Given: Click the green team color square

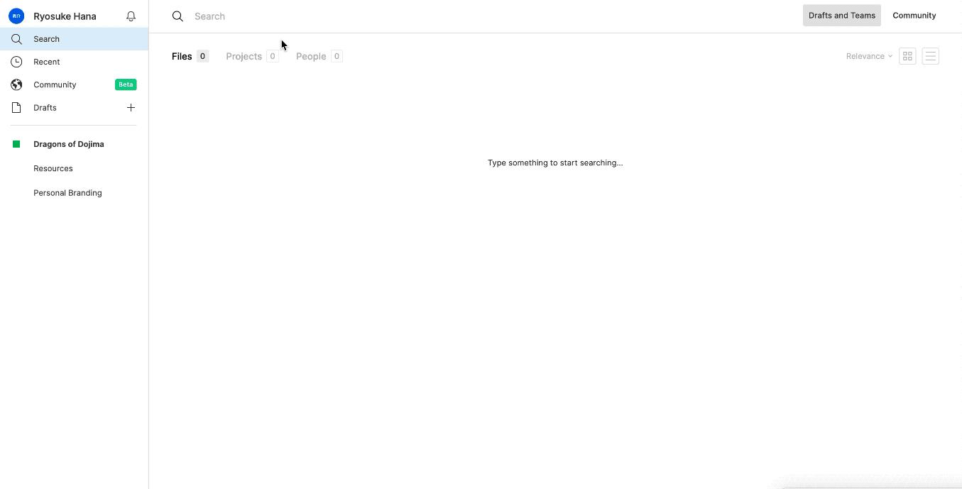Looking at the screenshot, I should [16, 144].
